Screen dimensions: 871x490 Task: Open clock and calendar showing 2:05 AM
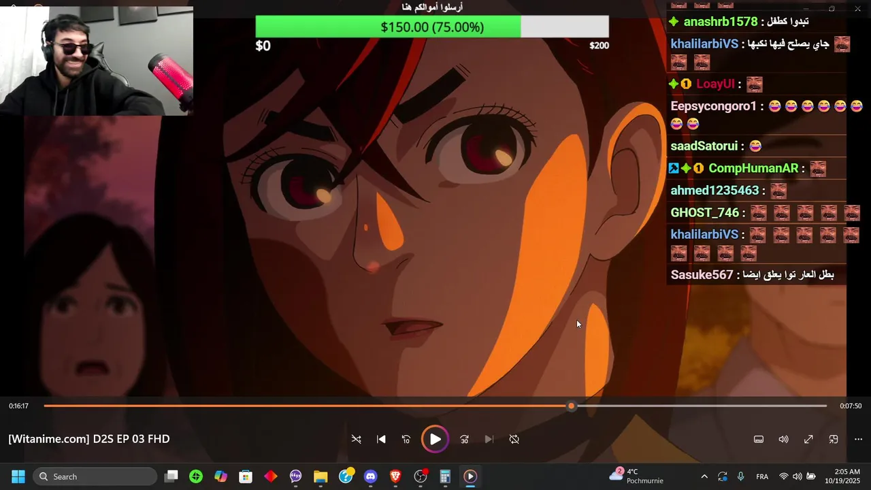click(x=842, y=476)
